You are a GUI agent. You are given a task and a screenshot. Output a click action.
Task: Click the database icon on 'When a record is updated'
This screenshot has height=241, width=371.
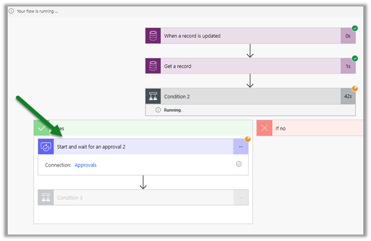point(153,36)
